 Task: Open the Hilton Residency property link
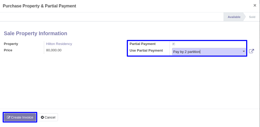click(59, 44)
